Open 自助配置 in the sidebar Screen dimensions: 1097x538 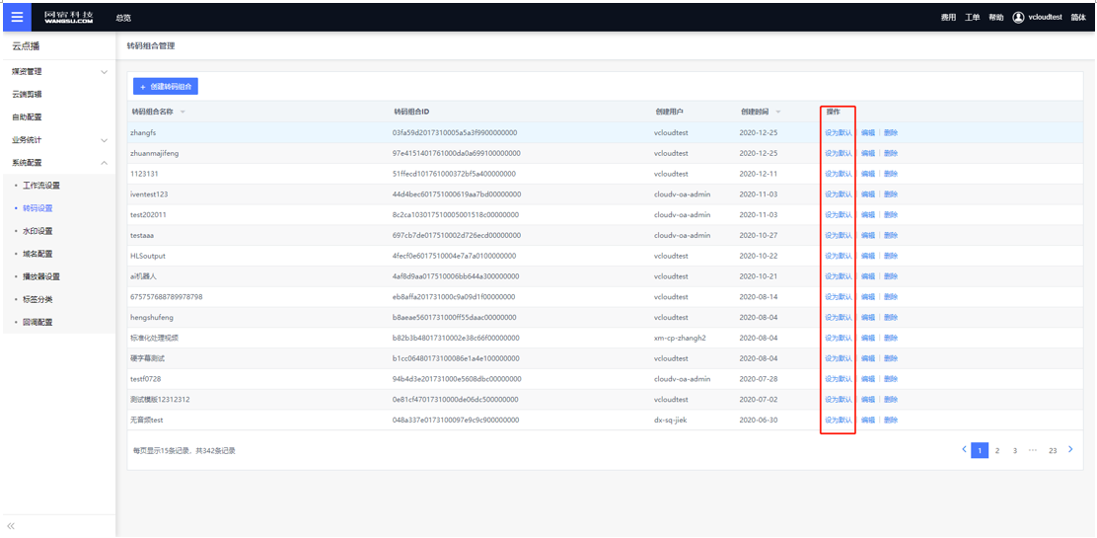pos(28,117)
